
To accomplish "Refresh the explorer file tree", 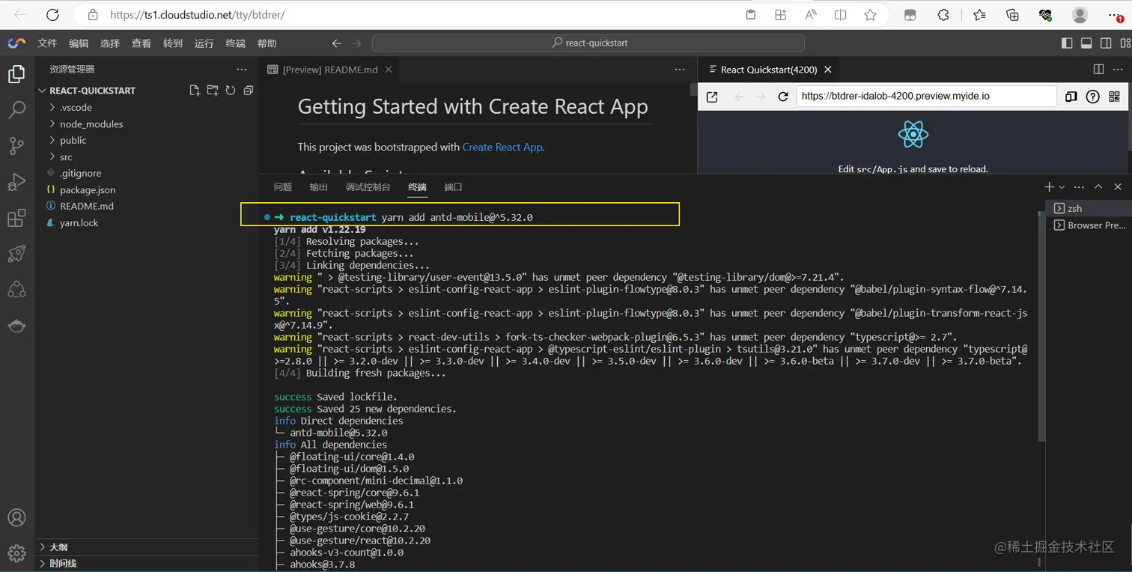I will pyautogui.click(x=231, y=91).
